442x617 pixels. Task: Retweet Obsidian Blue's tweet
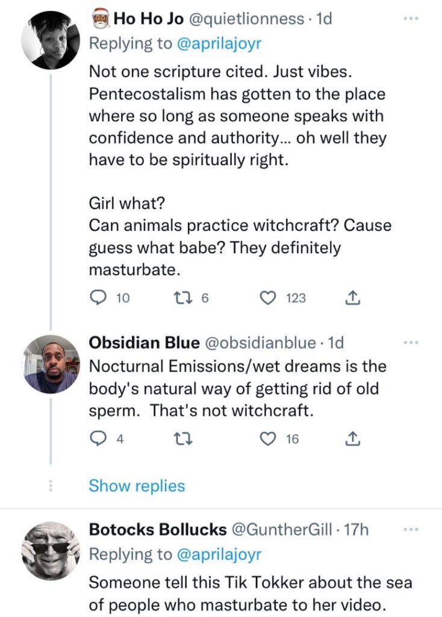pyautogui.click(x=183, y=439)
